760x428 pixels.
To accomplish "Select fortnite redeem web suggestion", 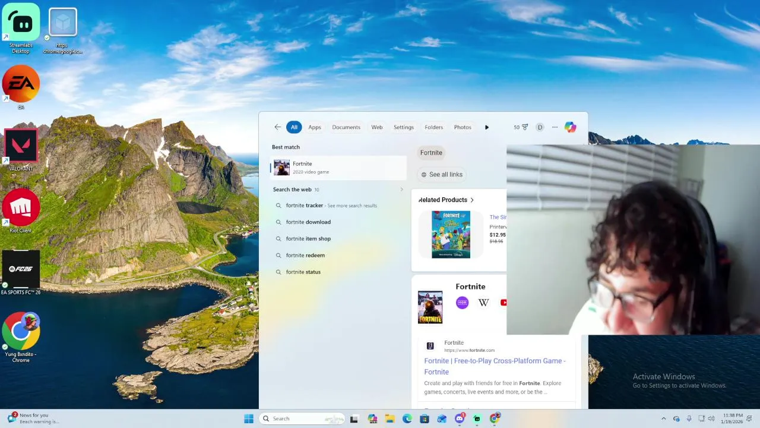I will [338, 255].
